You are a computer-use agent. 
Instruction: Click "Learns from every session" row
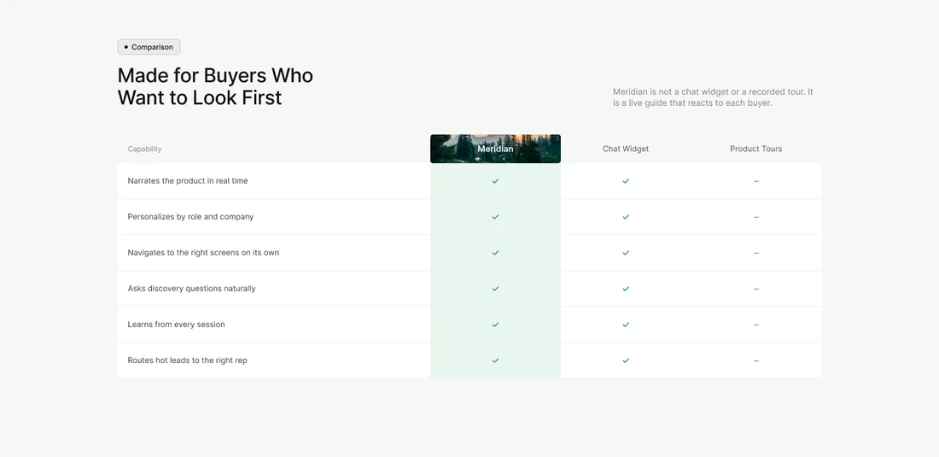(469, 325)
